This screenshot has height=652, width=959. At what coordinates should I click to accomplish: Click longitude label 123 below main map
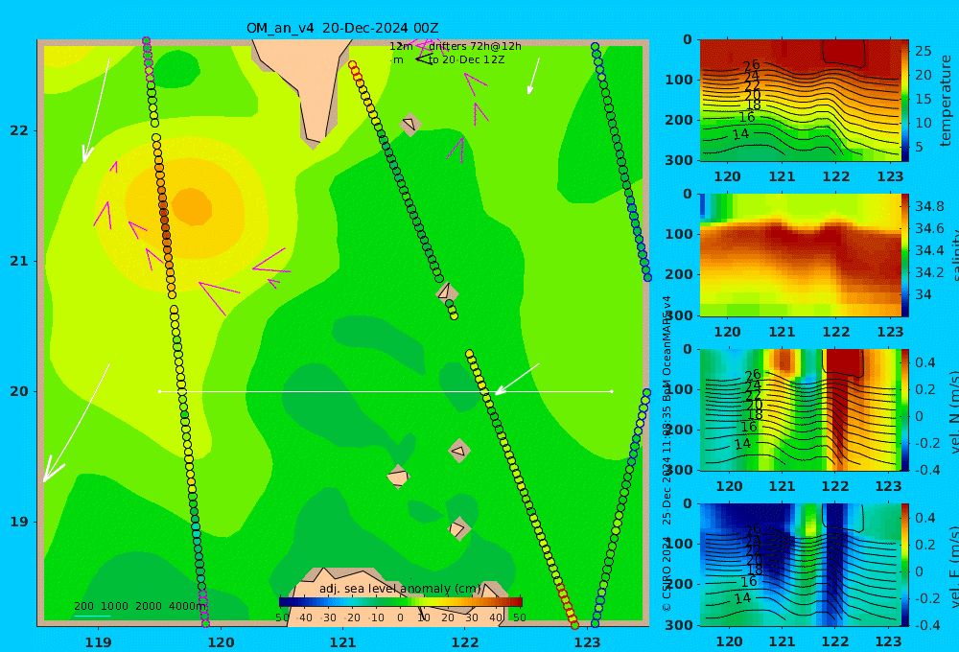[588, 642]
